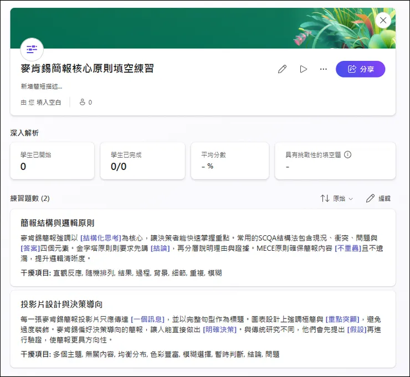Select the 平均分數 stats card
The image size is (410, 377).
230,161
